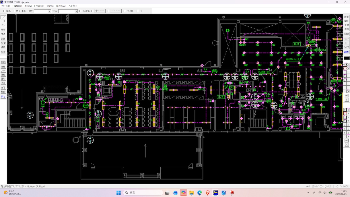The height and width of the screenshot is (197, 350).
Task: Open the ファイル(F) menu
Action: click(x=5, y=6)
